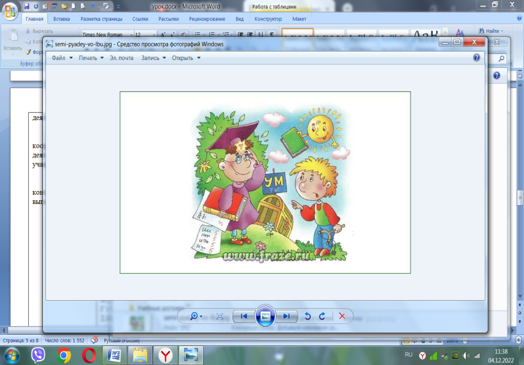
Task: Click Эл. почта in Photo Viewer
Action: point(121,58)
